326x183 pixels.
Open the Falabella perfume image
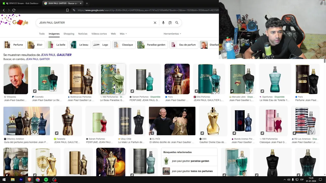[67, 121]
